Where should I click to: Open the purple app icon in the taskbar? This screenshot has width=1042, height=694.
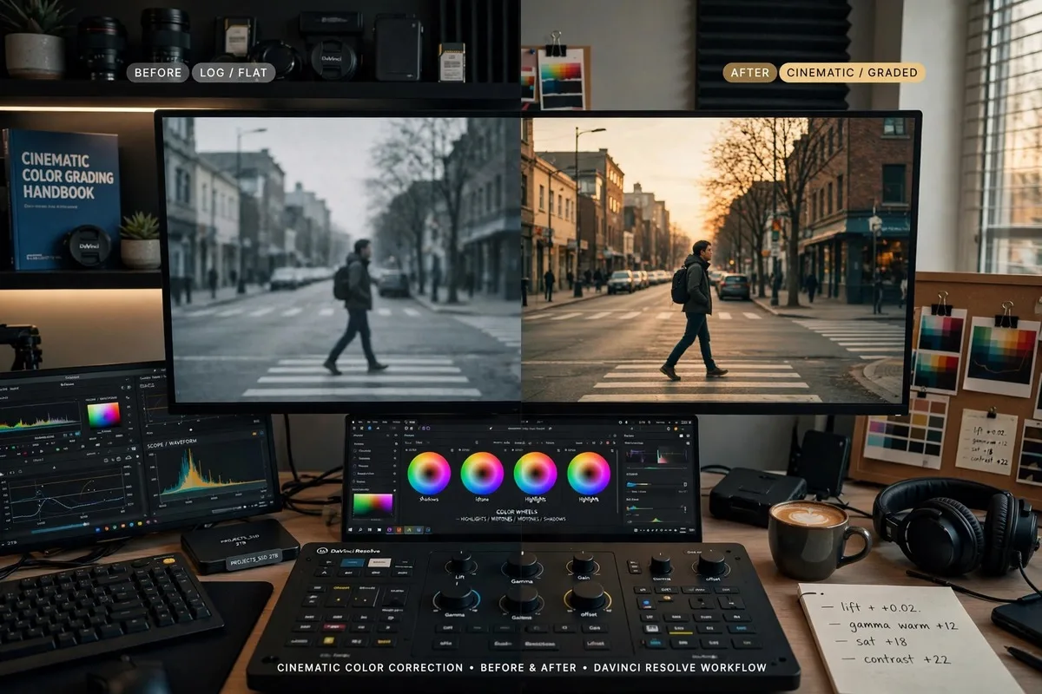pyautogui.click(x=389, y=529)
